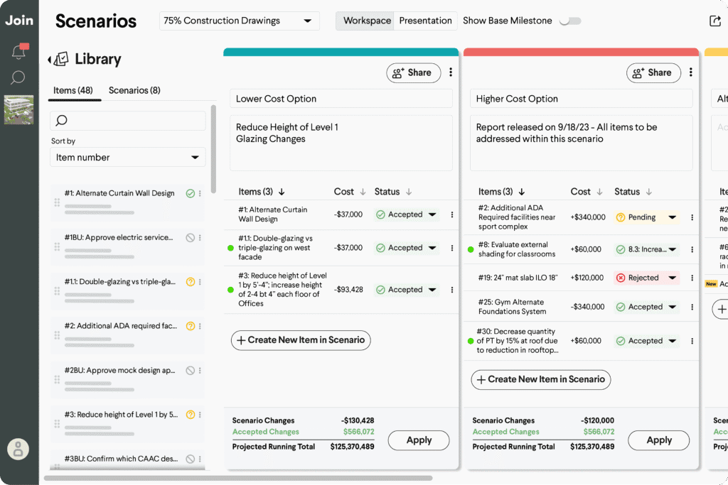Open more options for #3 Reduce height row
728x485 pixels.
coord(451,290)
